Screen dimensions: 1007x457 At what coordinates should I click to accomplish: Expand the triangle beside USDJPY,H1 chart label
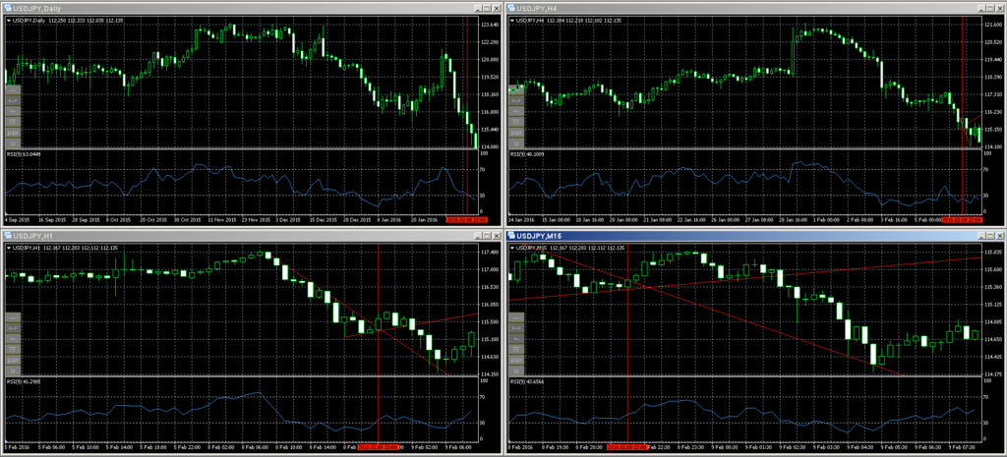pyautogui.click(x=8, y=248)
